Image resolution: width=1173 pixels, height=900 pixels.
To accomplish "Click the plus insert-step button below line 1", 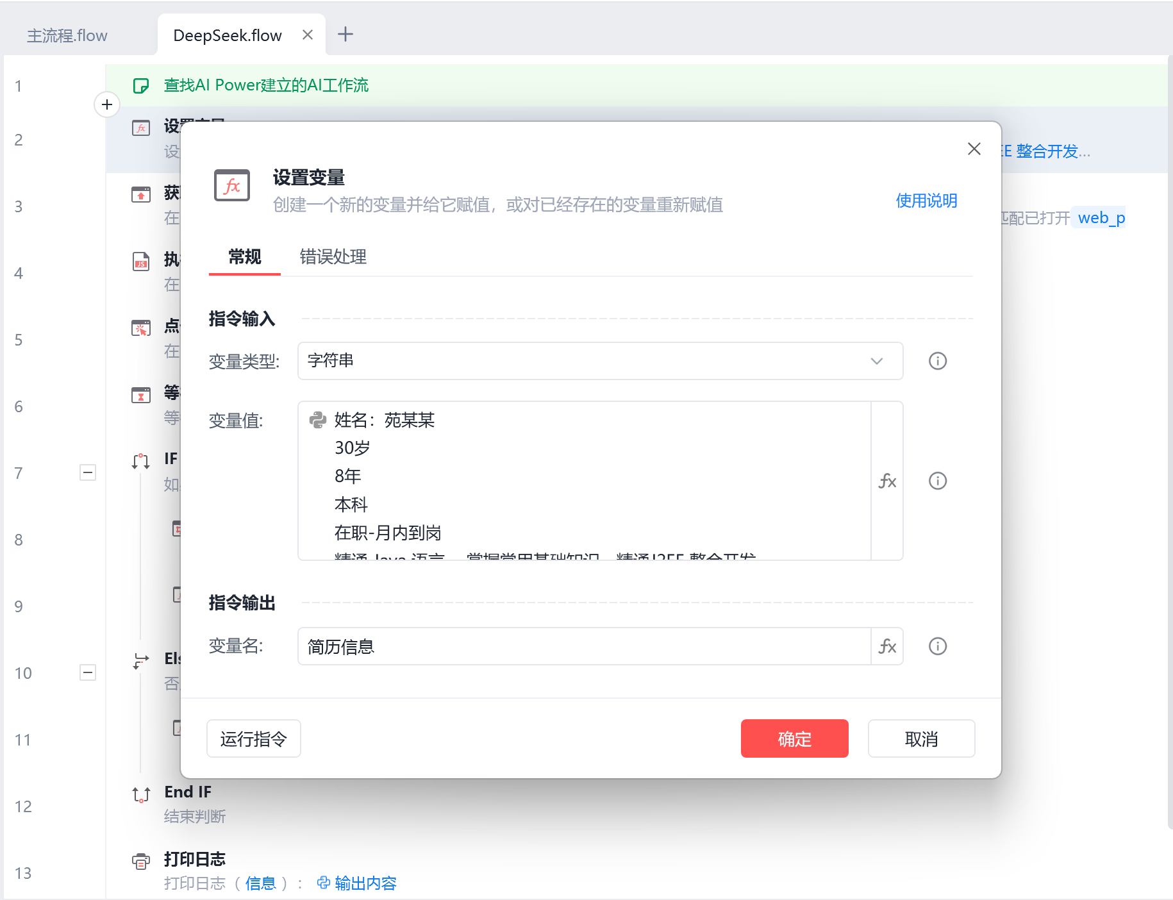I will click(x=107, y=104).
